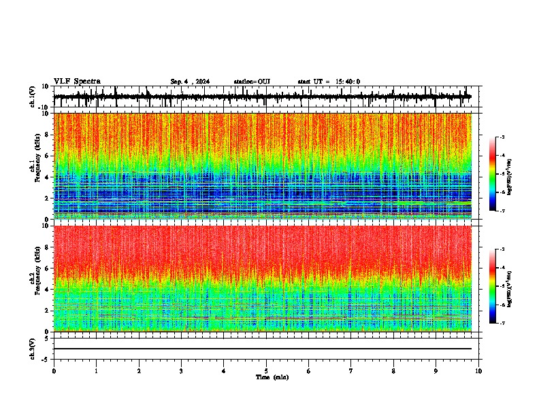Click the time axis tick label "9"
Screen dimensions: 539x416
[436, 371]
